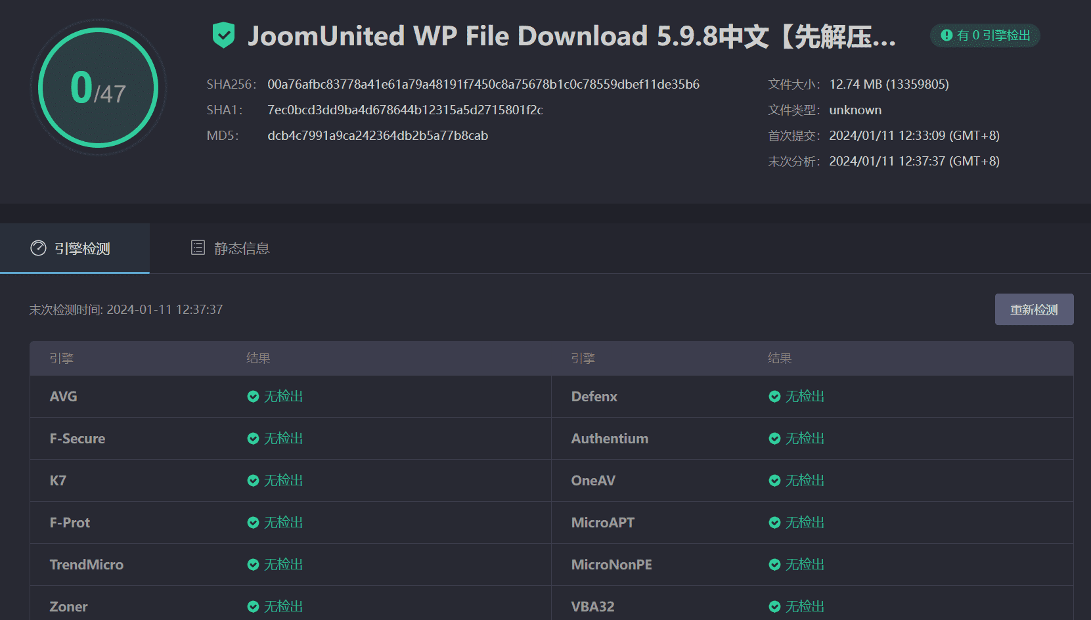Click the 文件大小 label
The image size is (1091, 620).
pos(793,85)
